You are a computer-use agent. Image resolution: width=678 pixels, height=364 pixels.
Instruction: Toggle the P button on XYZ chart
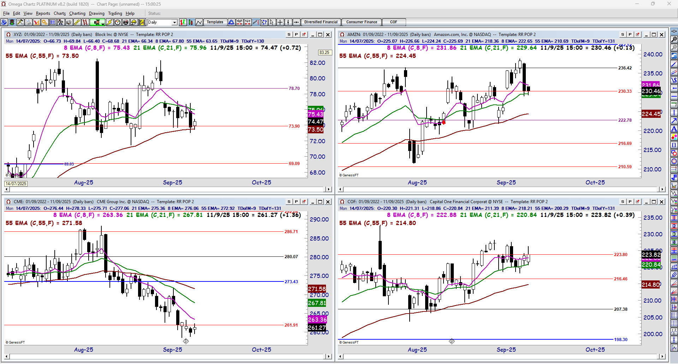pyautogui.click(x=296, y=35)
